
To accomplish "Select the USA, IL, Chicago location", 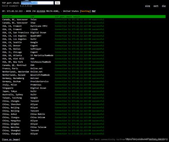I will click(12, 52).
